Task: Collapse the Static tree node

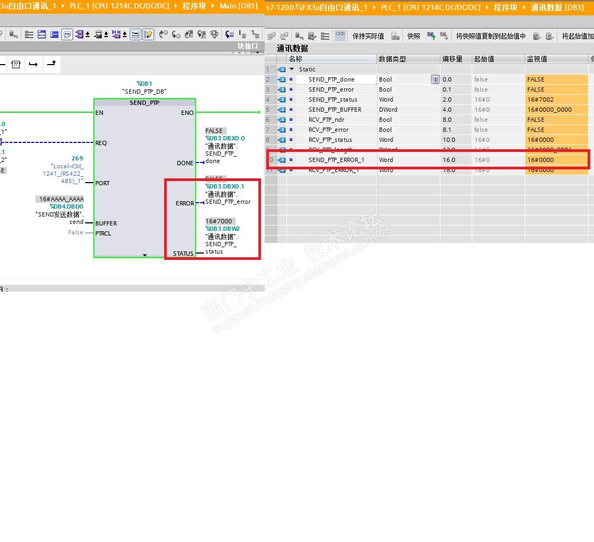Action: [292, 69]
